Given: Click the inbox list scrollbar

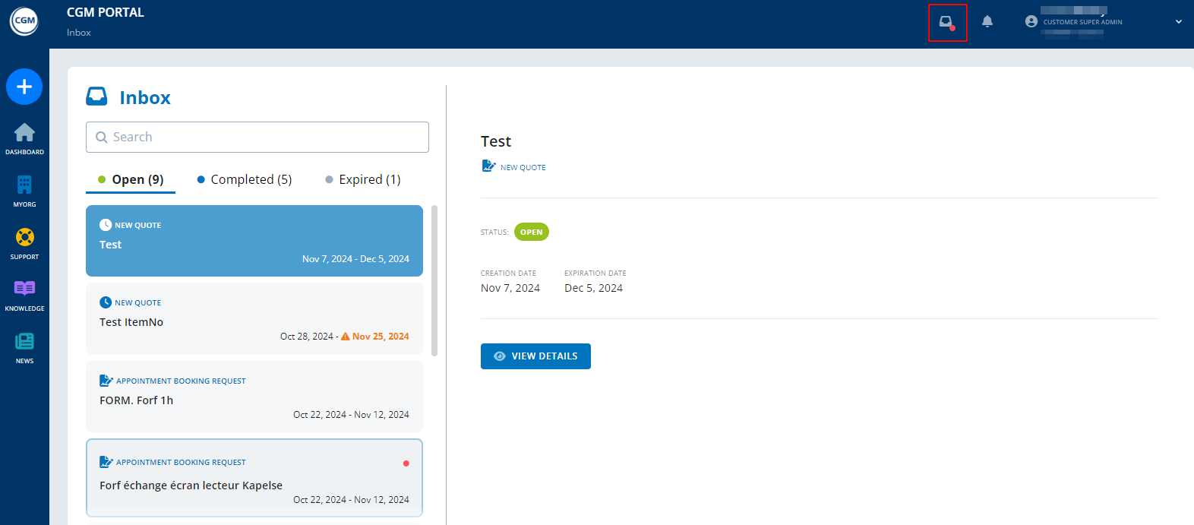Looking at the screenshot, I should (434, 281).
